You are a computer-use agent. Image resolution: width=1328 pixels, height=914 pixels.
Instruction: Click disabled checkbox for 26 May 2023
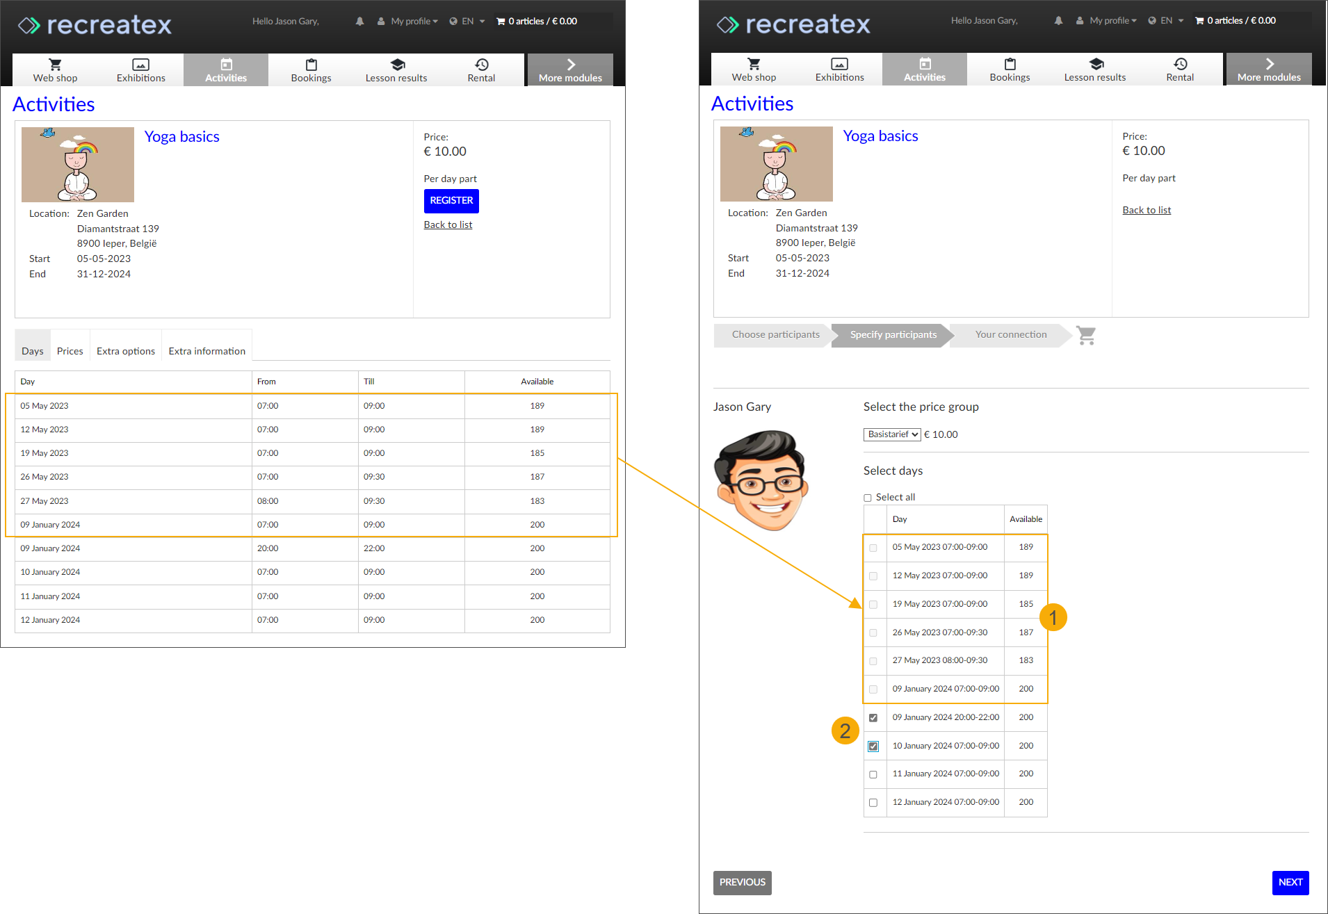(873, 633)
